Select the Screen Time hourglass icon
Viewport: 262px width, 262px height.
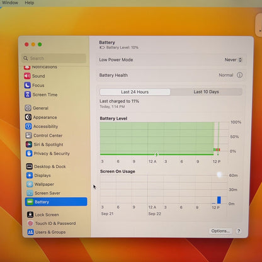click(x=28, y=94)
